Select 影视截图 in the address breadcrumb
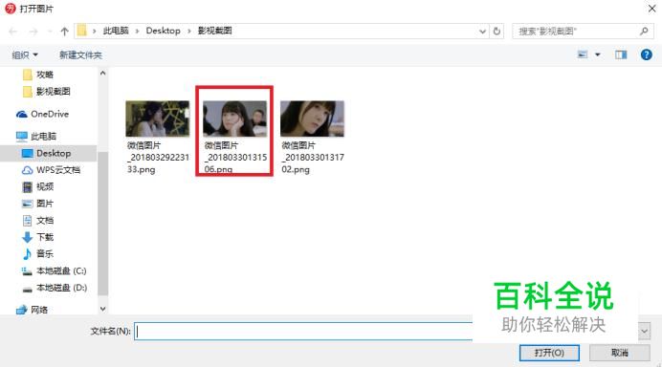 point(214,31)
